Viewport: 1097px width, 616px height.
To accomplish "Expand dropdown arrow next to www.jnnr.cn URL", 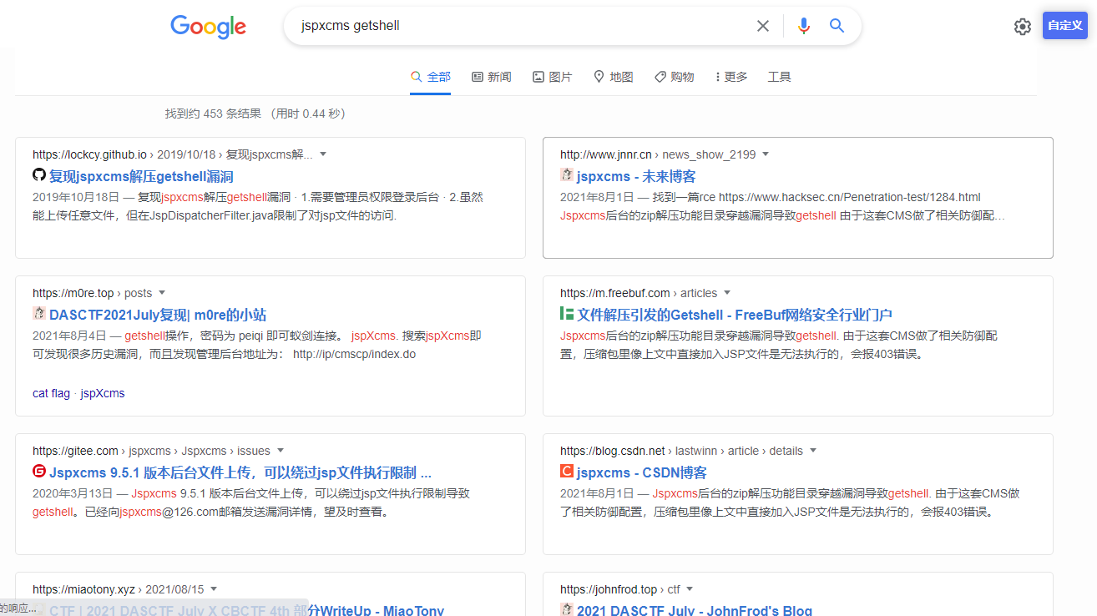I will (766, 154).
